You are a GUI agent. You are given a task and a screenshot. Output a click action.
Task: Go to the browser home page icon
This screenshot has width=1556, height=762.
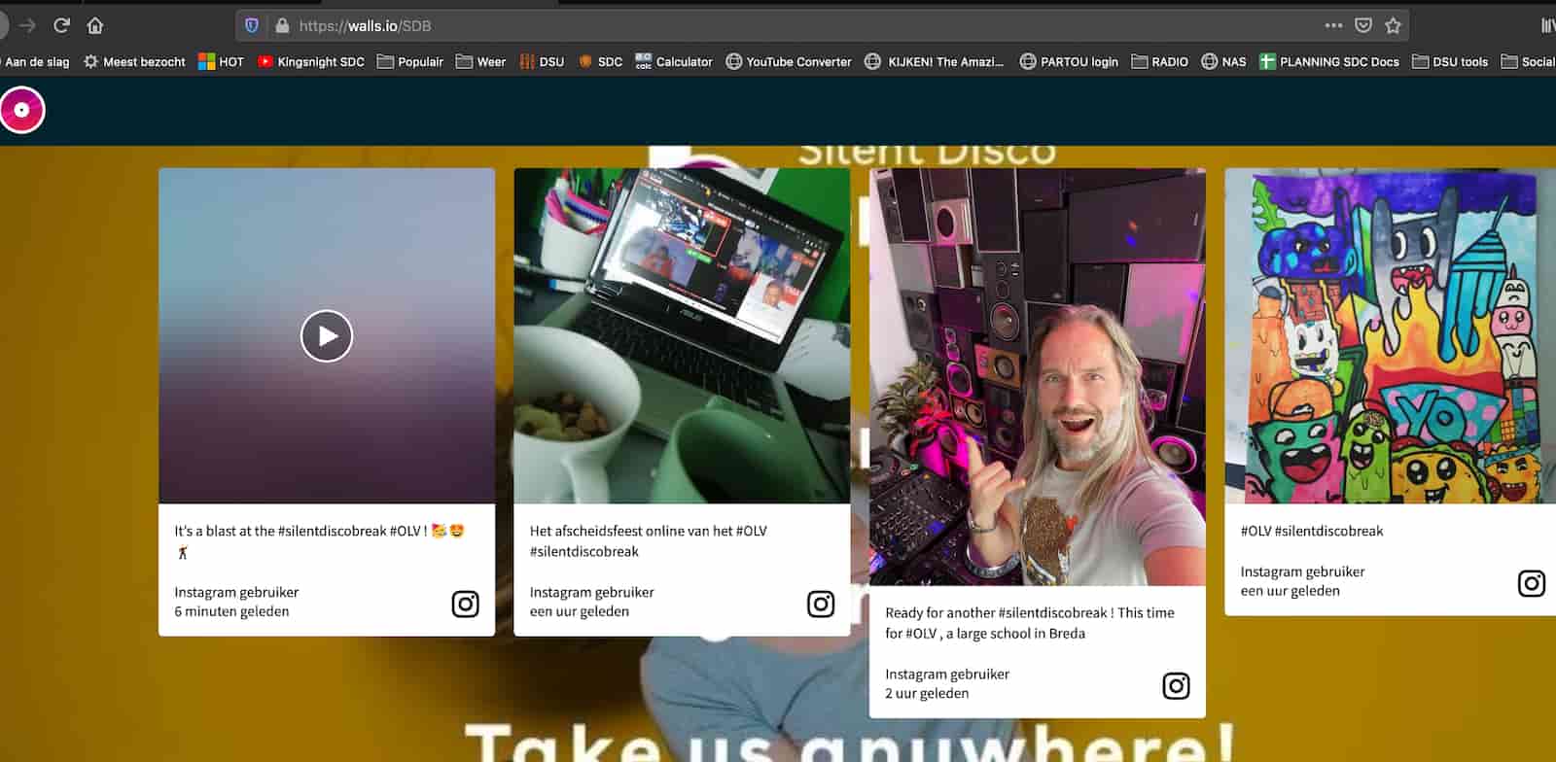[95, 25]
